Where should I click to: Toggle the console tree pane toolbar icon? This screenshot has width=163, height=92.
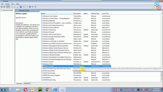[x=8, y=7]
